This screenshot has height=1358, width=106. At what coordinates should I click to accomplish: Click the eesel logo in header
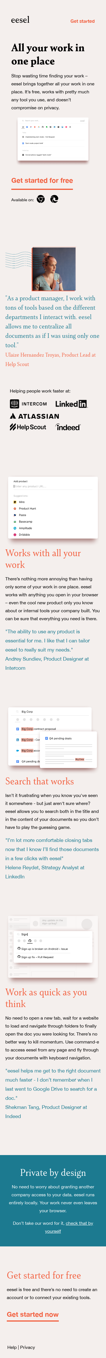(x=20, y=20)
